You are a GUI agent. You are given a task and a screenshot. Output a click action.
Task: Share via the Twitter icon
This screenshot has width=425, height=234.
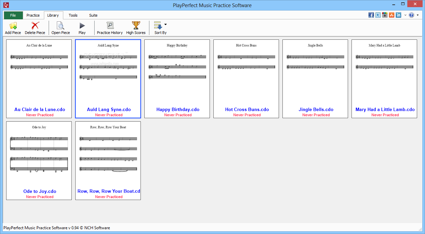(378, 15)
